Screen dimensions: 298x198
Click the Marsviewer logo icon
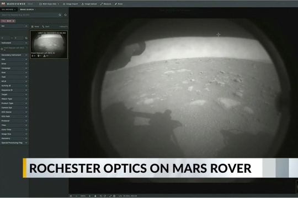3,4
